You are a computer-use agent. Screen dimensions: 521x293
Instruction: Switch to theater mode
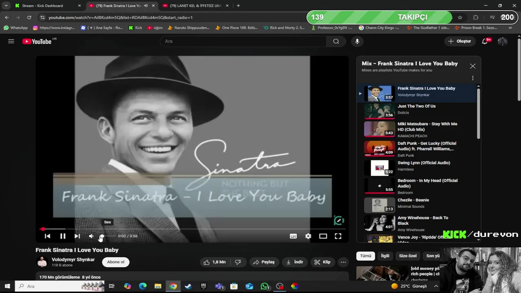[x=323, y=236]
